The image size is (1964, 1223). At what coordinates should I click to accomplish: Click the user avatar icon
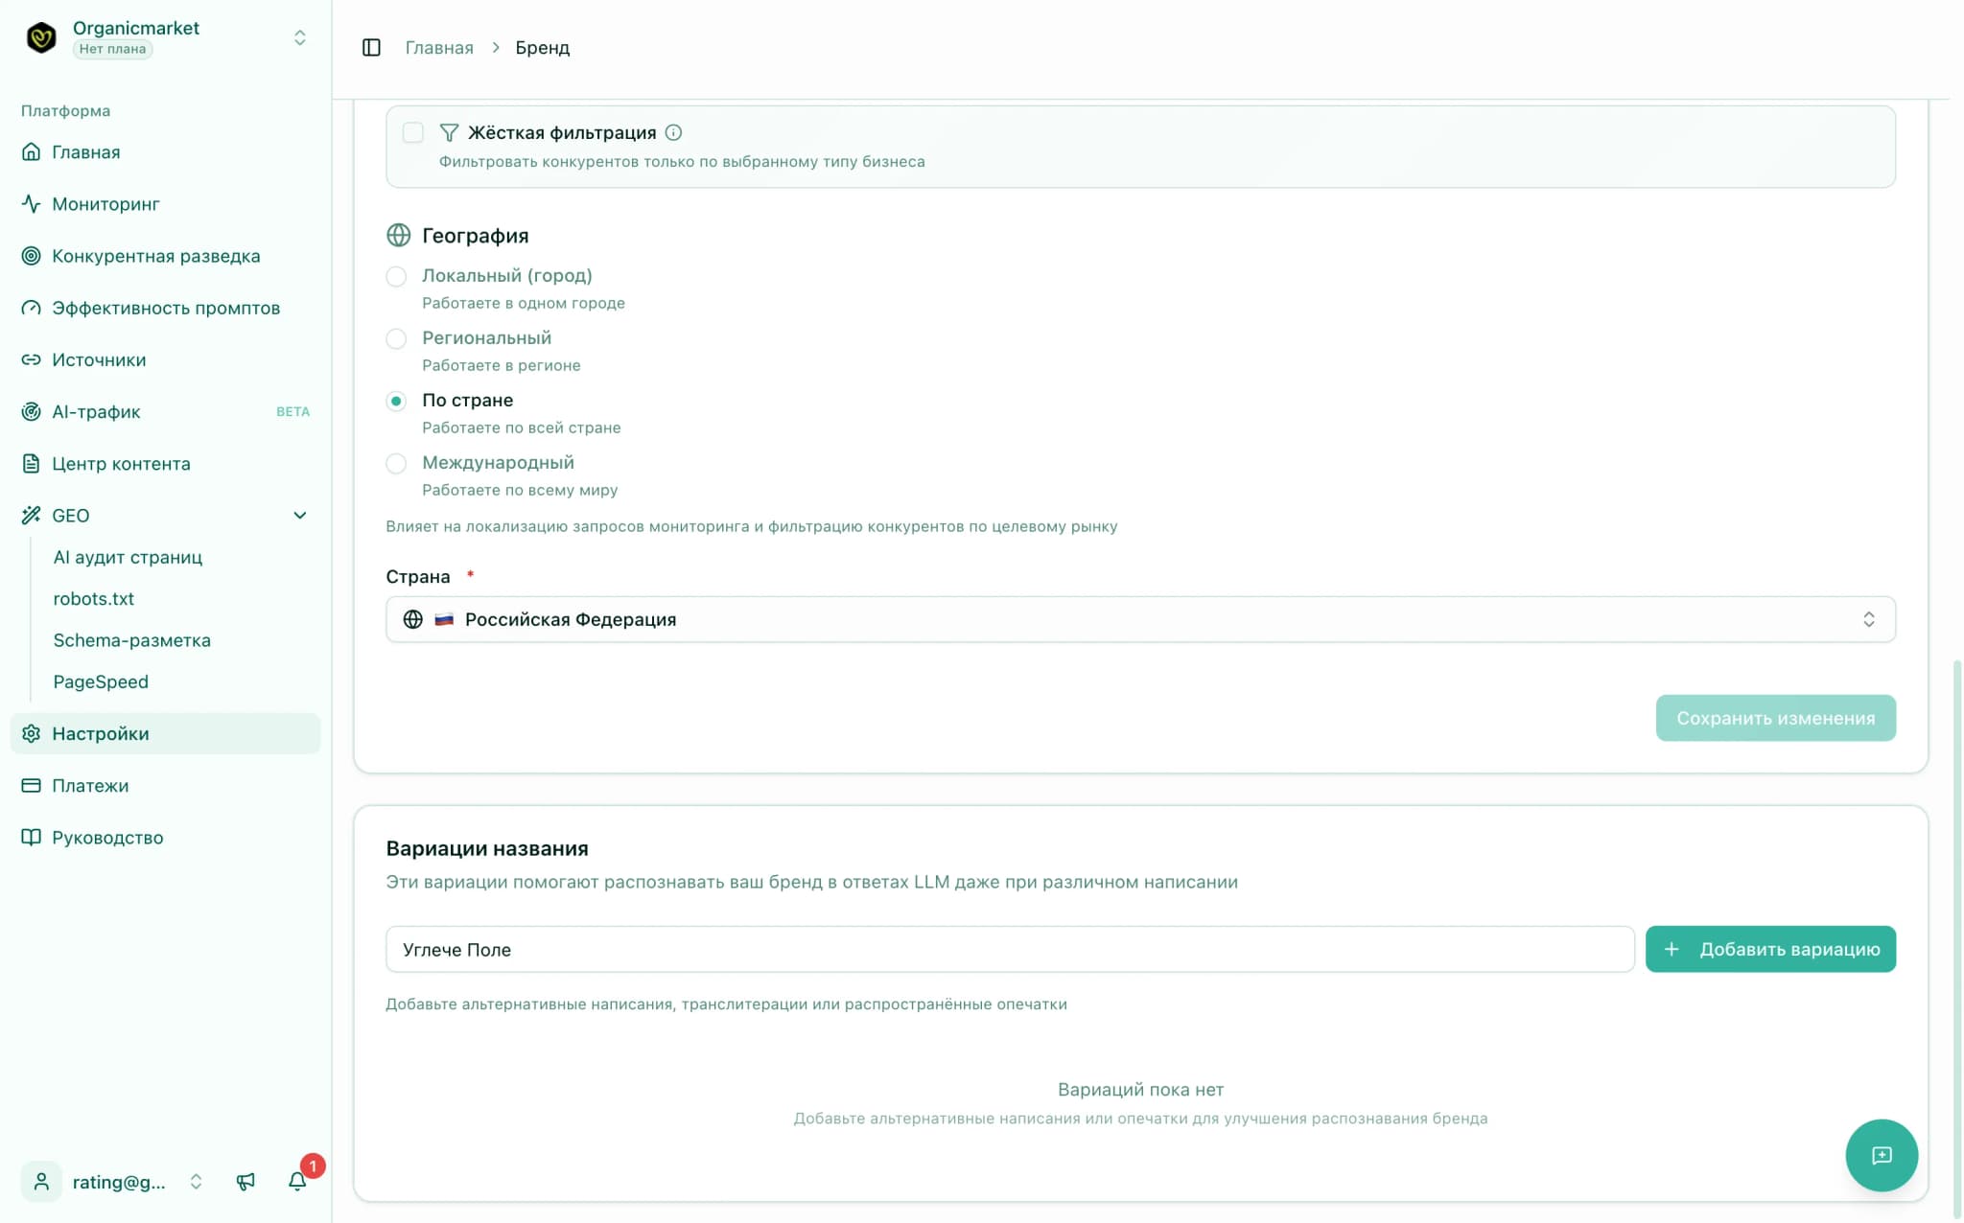pyautogui.click(x=41, y=1181)
